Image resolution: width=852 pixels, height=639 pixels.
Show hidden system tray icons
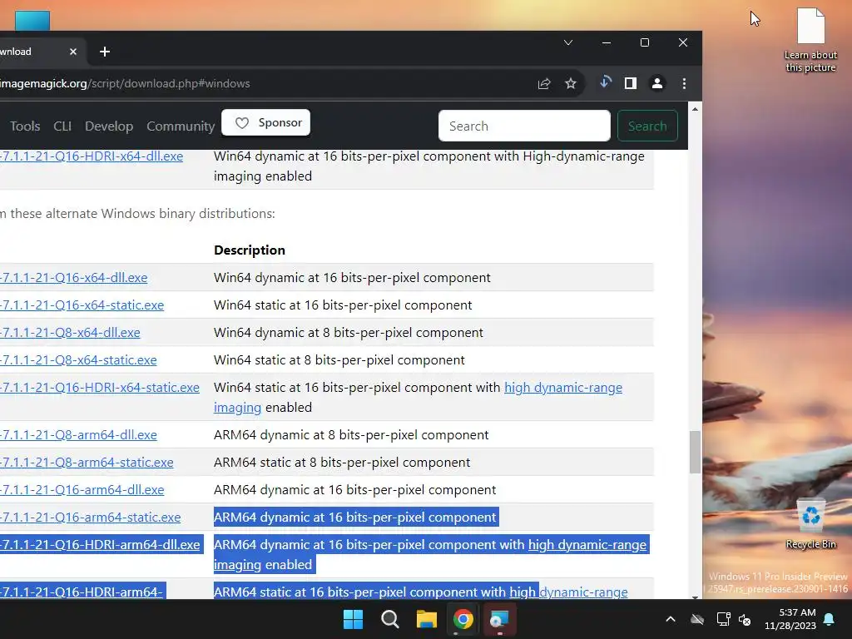coord(671,619)
